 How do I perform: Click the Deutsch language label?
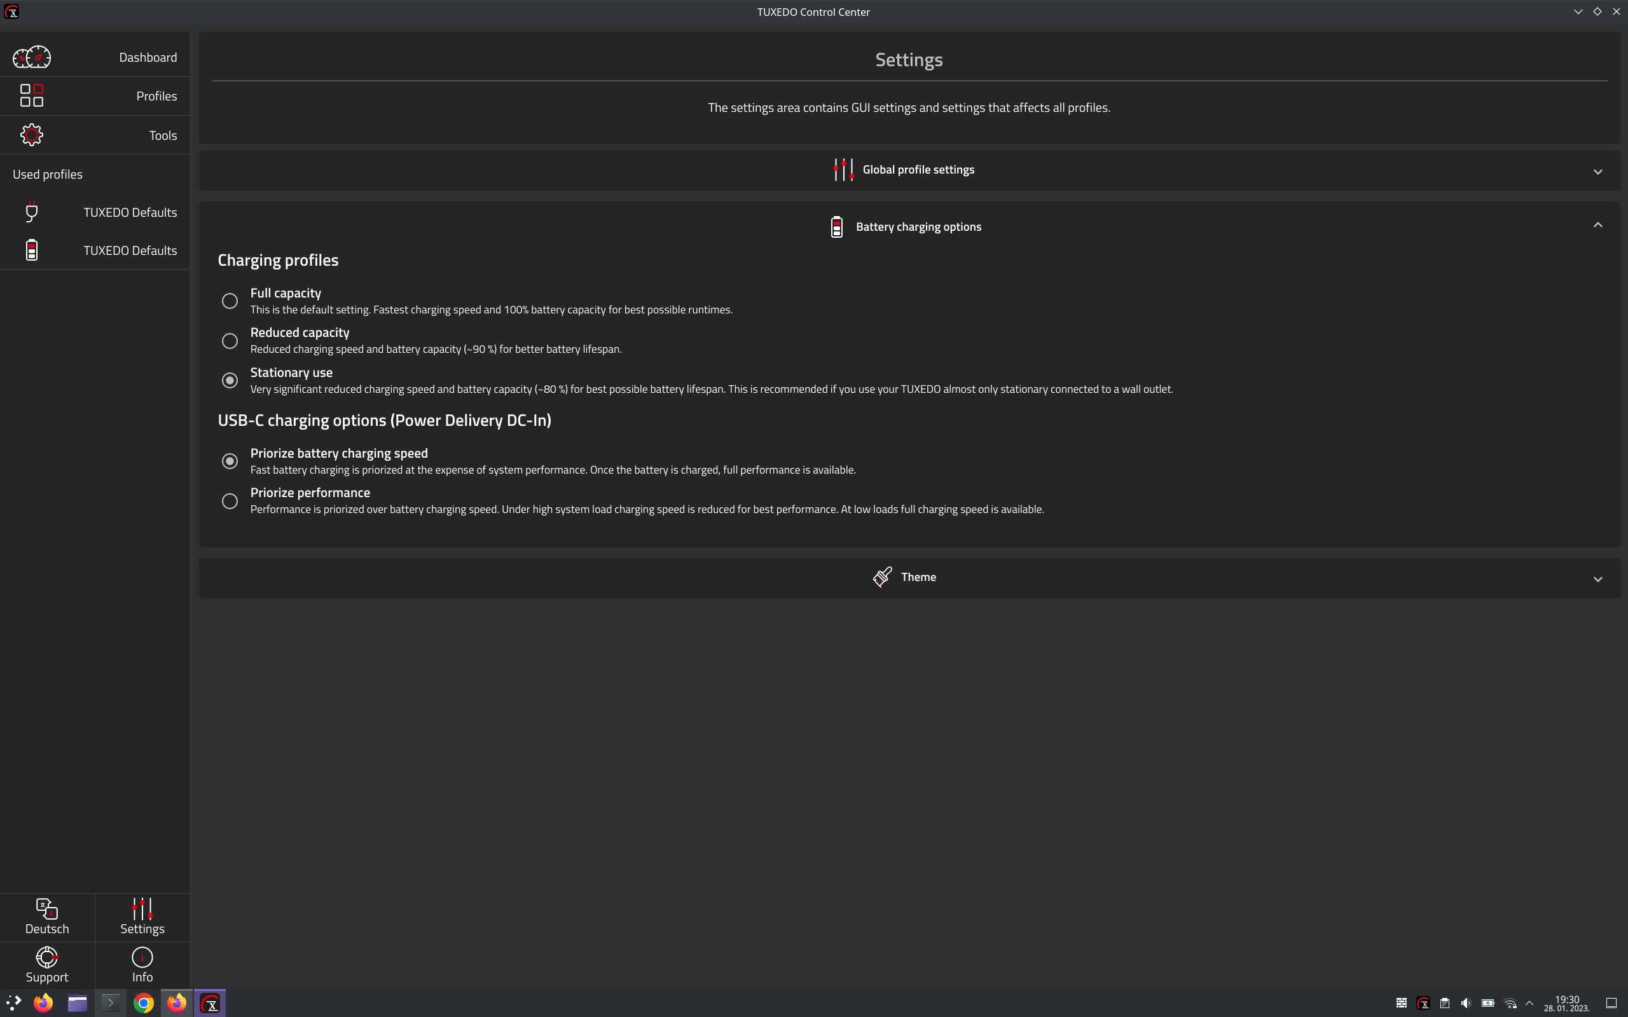(47, 928)
